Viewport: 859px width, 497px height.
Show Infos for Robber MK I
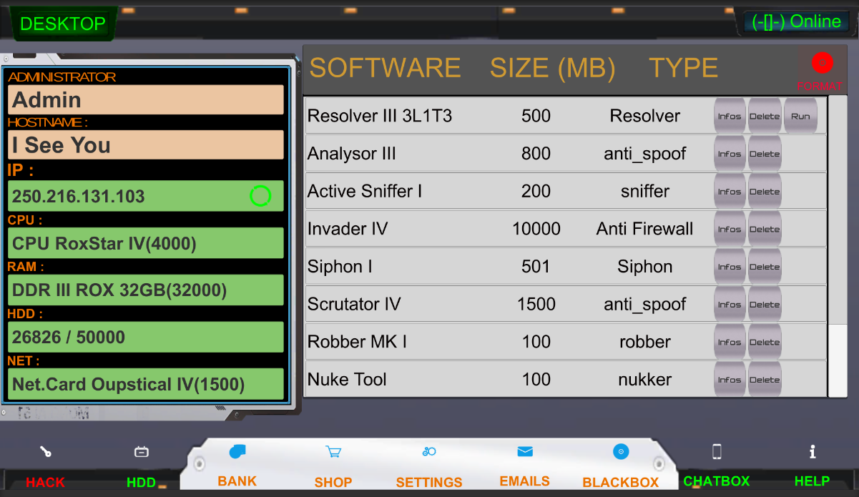tap(730, 342)
